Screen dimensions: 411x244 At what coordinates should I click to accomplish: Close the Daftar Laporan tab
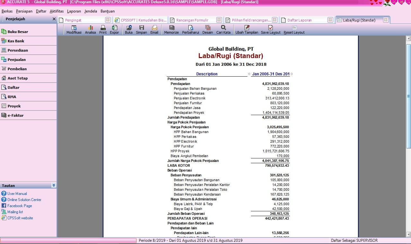[x=330, y=20]
